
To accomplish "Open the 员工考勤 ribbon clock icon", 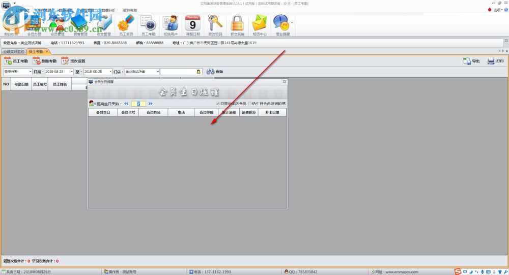I will point(148,25).
